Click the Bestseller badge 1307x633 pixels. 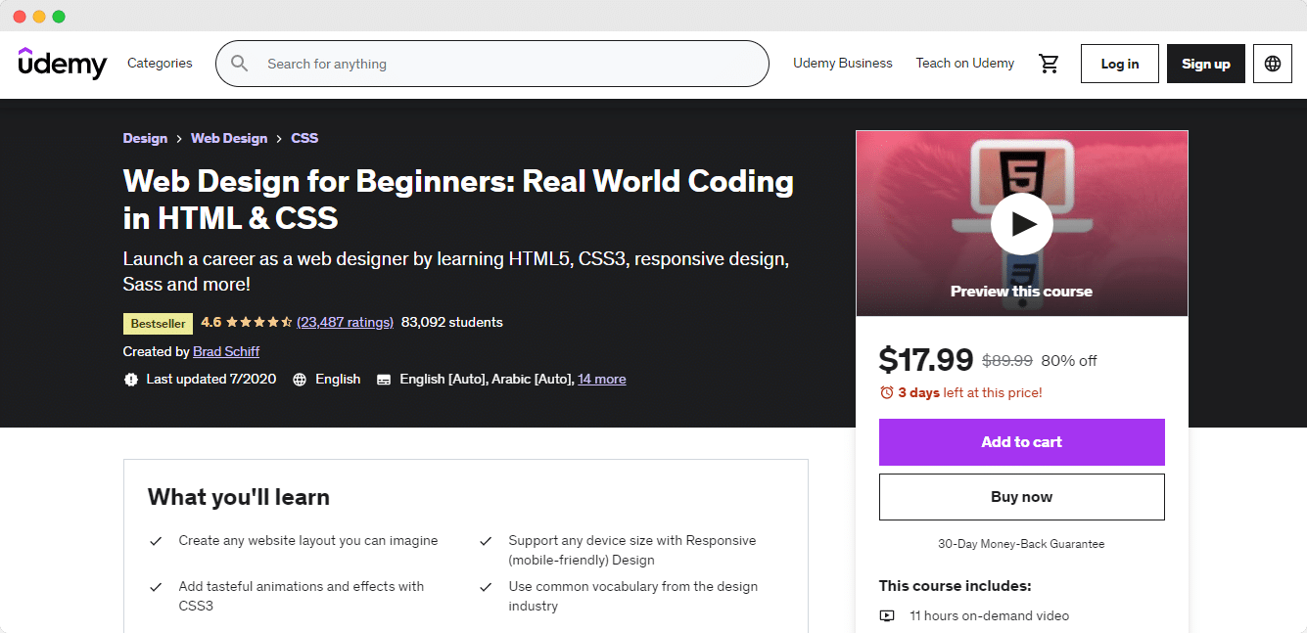pyautogui.click(x=158, y=323)
